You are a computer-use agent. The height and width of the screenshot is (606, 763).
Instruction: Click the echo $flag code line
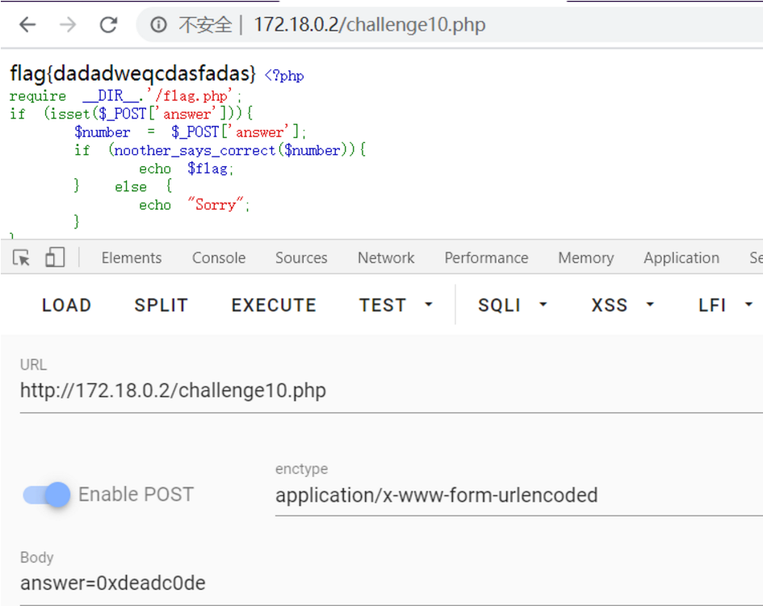coord(187,169)
